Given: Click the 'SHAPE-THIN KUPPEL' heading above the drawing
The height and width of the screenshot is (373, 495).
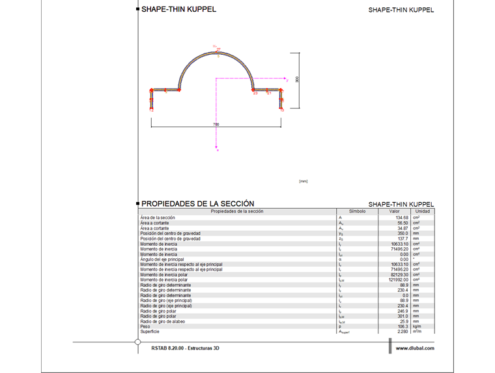Looking at the screenshot, I should click(x=178, y=10).
